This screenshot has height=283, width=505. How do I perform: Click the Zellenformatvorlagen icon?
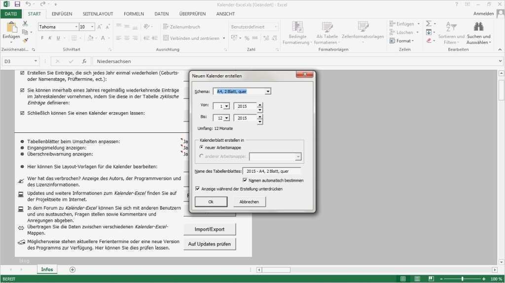pyautogui.click(x=362, y=27)
